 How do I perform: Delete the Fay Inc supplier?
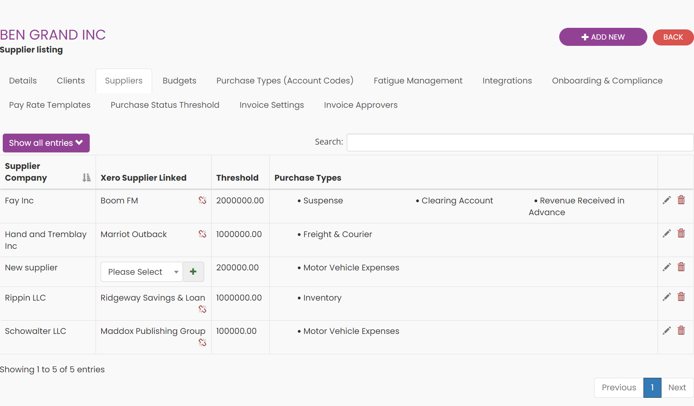(x=681, y=200)
